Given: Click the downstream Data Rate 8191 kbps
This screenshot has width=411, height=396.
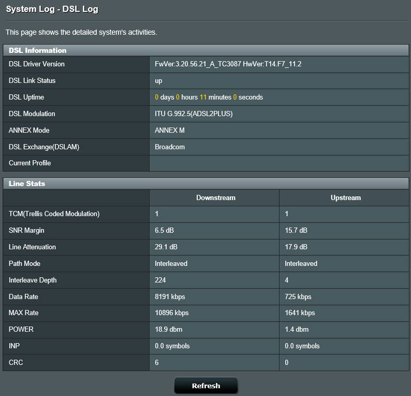Looking at the screenshot, I should click(170, 297).
